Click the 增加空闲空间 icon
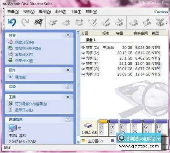170x153 pixels. [10, 48]
